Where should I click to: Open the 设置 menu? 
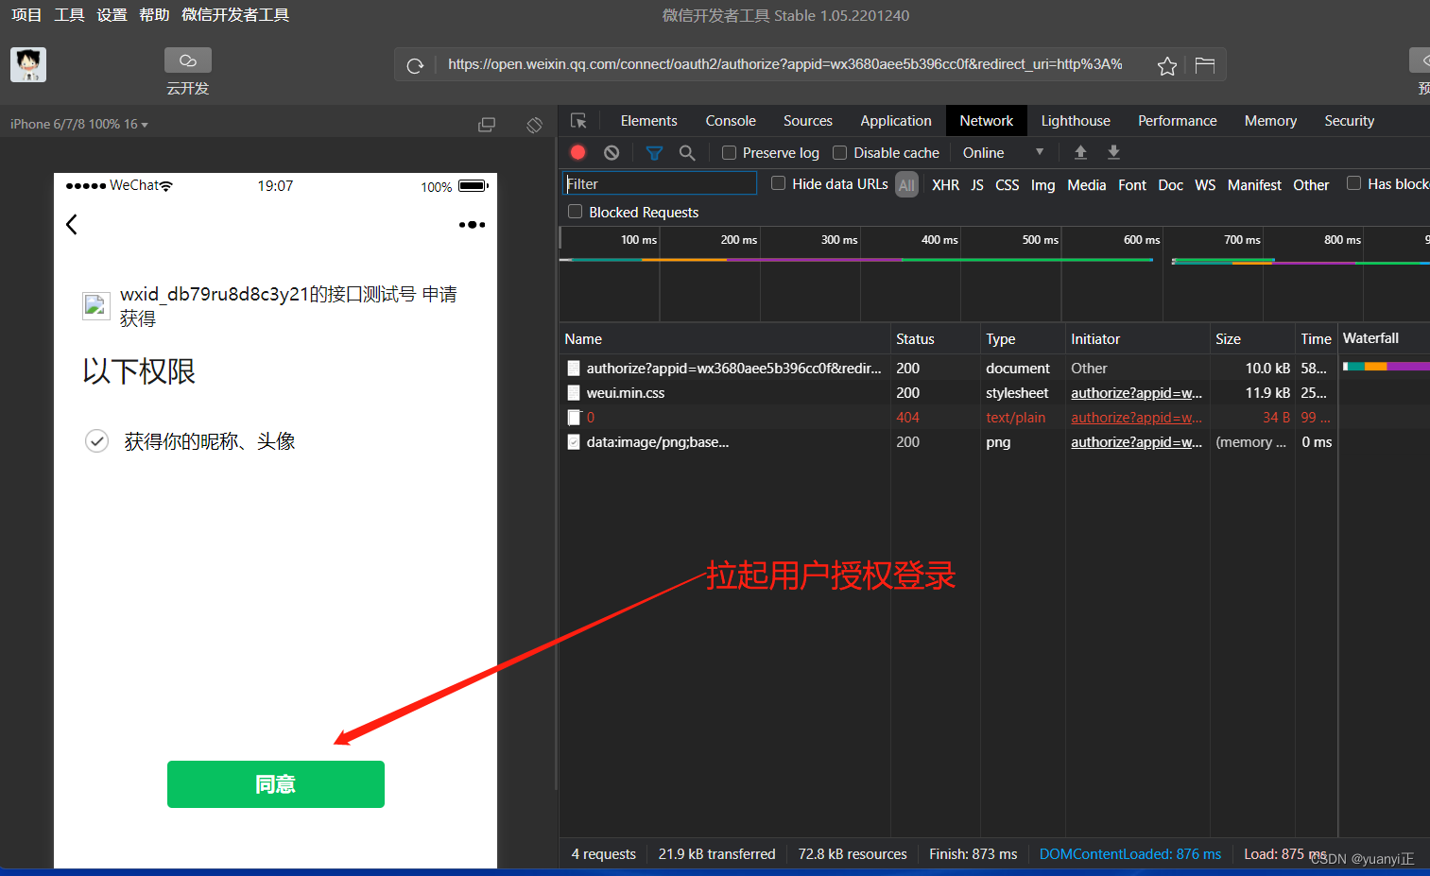(112, 15)
